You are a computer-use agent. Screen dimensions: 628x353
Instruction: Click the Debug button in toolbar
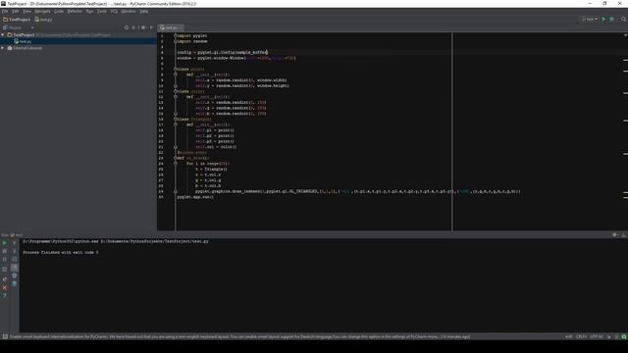611,20
